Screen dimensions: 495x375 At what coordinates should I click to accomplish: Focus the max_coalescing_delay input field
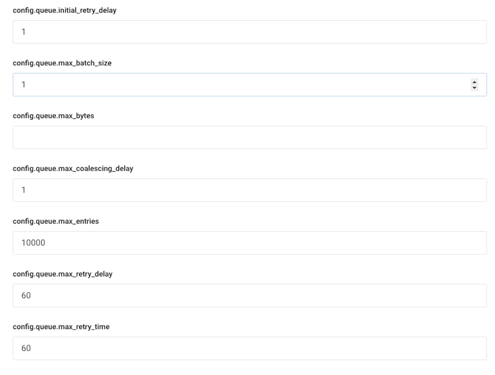249,190
